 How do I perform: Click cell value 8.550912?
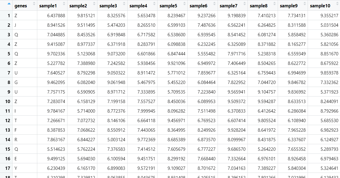click(x=116, y=130)
